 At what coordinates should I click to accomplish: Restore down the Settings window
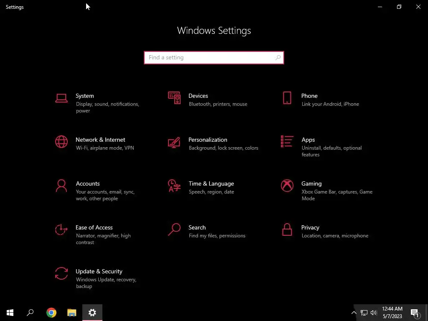(399, 7)
